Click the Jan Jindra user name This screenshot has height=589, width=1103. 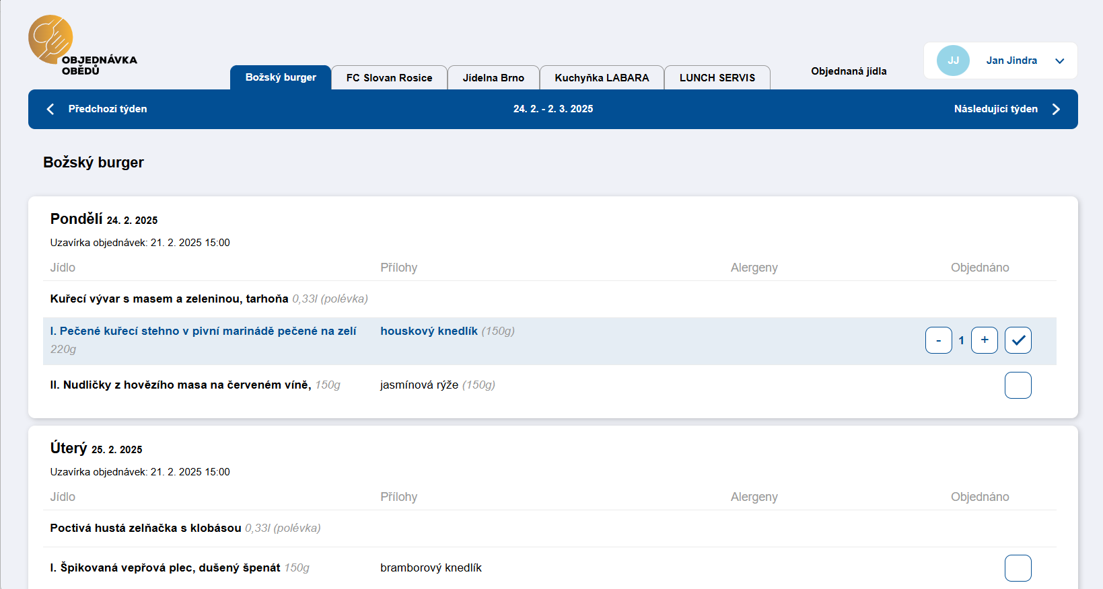1011,61
